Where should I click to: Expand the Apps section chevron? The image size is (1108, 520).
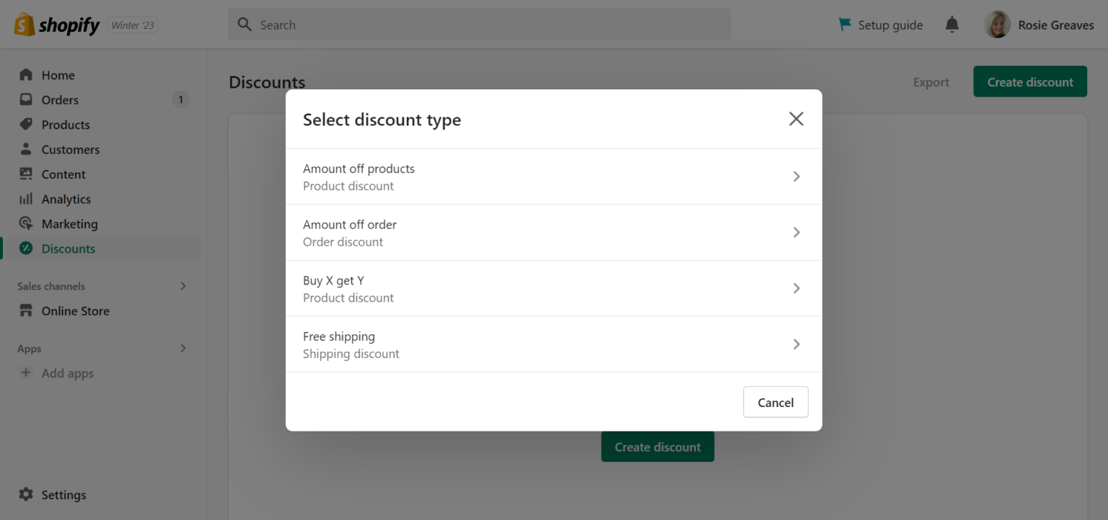pos(183,349)
